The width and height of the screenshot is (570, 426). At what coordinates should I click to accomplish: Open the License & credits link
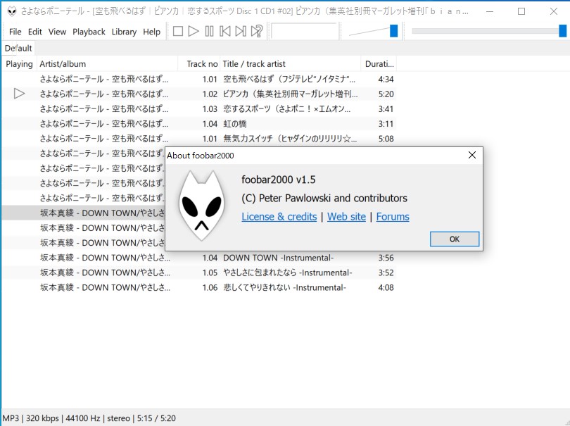279,217
